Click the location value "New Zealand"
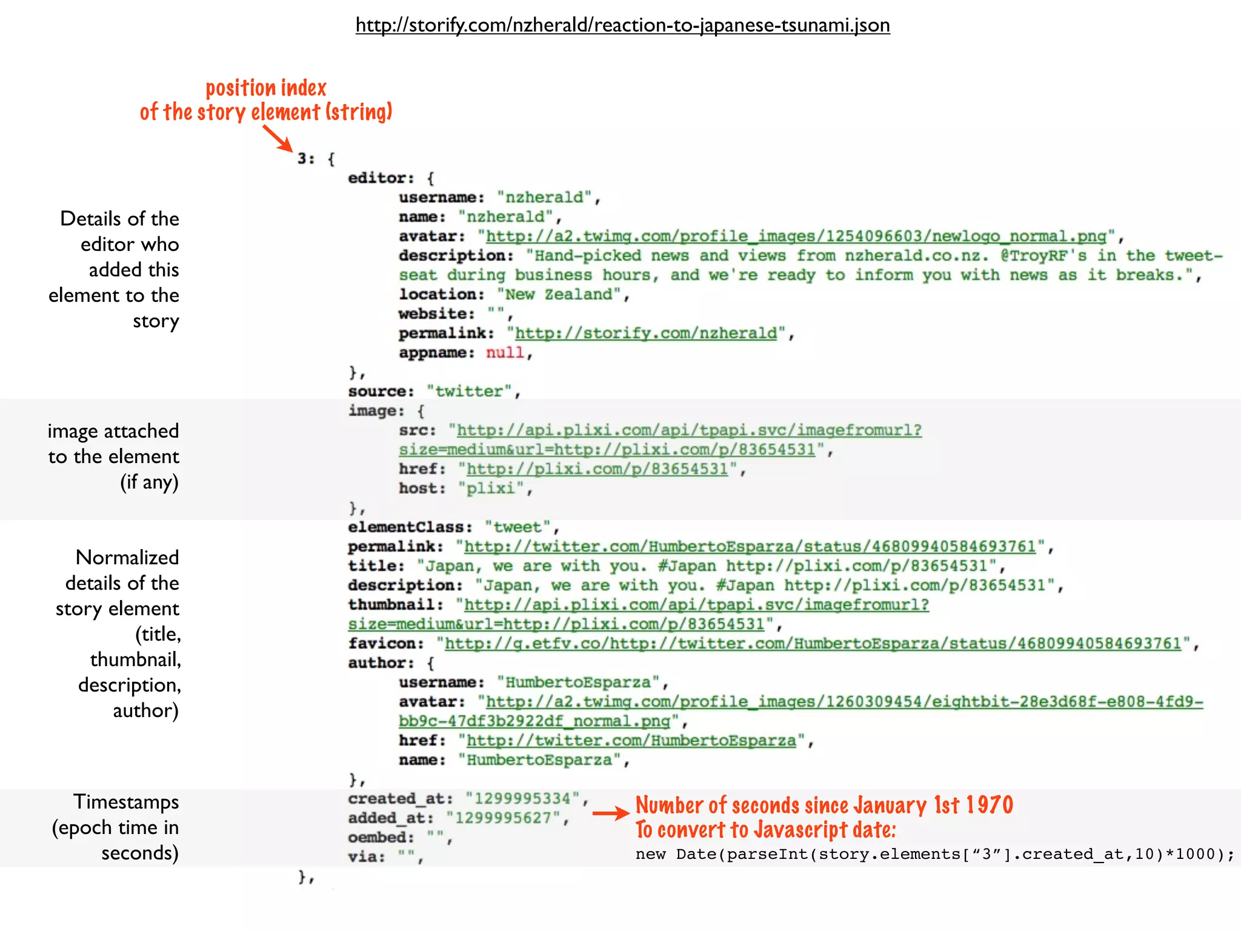 [x=559, y=294]
